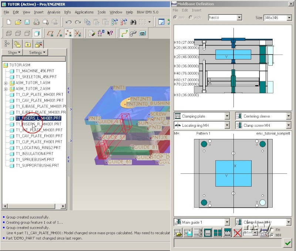Open the Main guide 1 dropdown
The height and width of the screenshot is (251, 296).
click(x=227, y=222)
